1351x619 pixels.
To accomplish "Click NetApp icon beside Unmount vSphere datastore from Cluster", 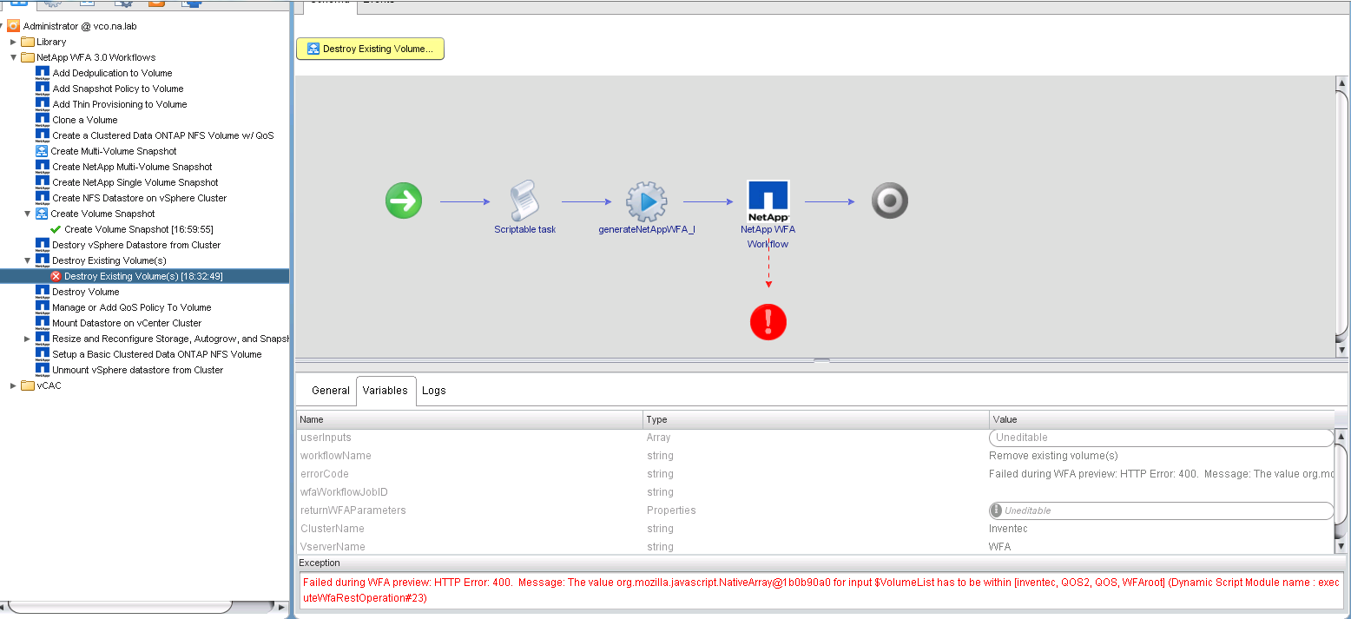I will pos(43,370).
